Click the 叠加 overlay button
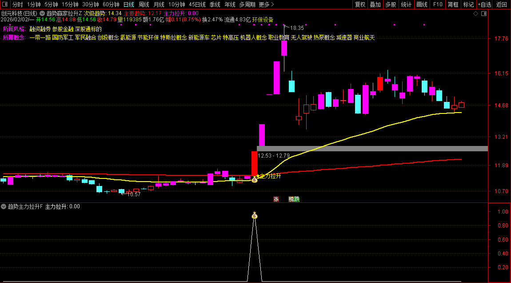The width and height of the screenshot is (511, 283). click(x=375, y=4)
